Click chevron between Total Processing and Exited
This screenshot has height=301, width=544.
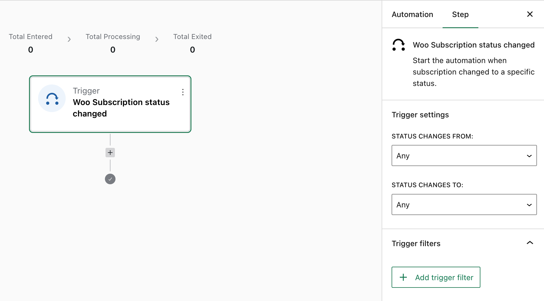click(x=157, y=39)
